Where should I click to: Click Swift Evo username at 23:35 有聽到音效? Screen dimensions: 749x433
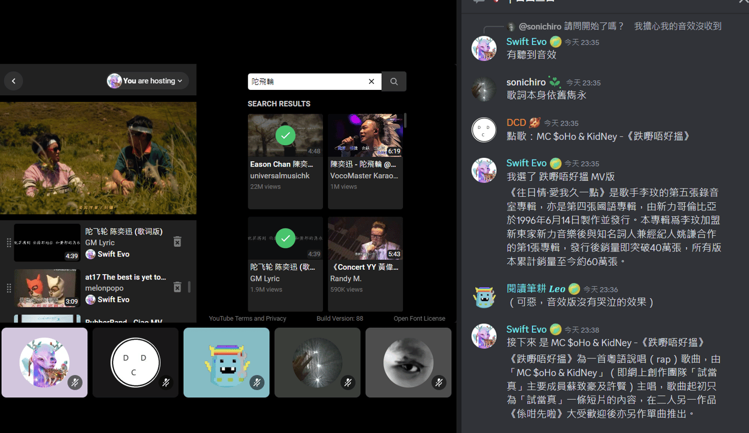coord(526,42)
